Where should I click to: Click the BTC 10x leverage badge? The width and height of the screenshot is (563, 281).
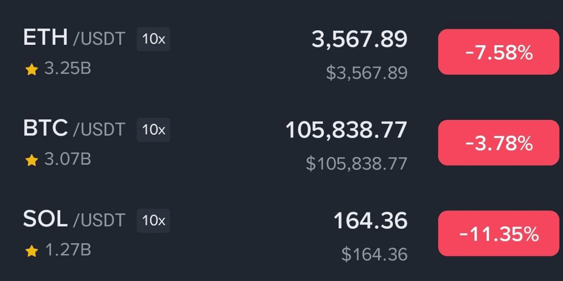coord(154,130)
